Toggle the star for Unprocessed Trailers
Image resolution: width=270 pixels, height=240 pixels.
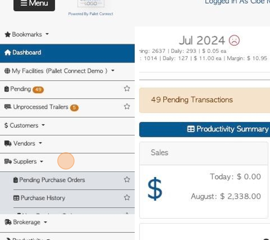pos(127,107)
